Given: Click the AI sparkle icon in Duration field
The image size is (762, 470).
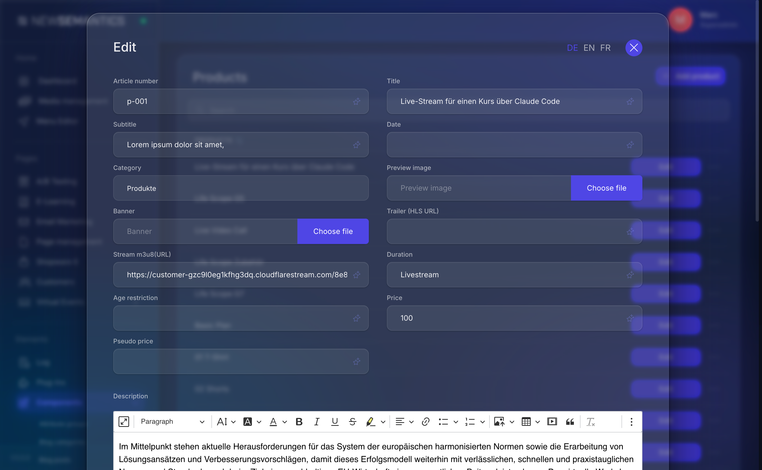Looking at the screenshot, I should coord(630,275).
